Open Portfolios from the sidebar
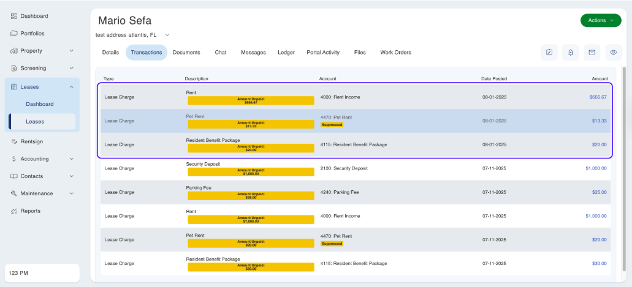Viewport: 632px width, 287px height. [32, 34]
